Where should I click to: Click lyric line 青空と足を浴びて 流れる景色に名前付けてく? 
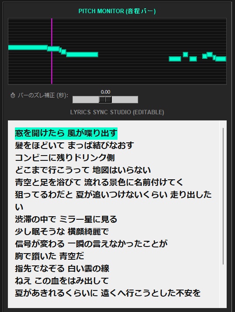[99, 182]
